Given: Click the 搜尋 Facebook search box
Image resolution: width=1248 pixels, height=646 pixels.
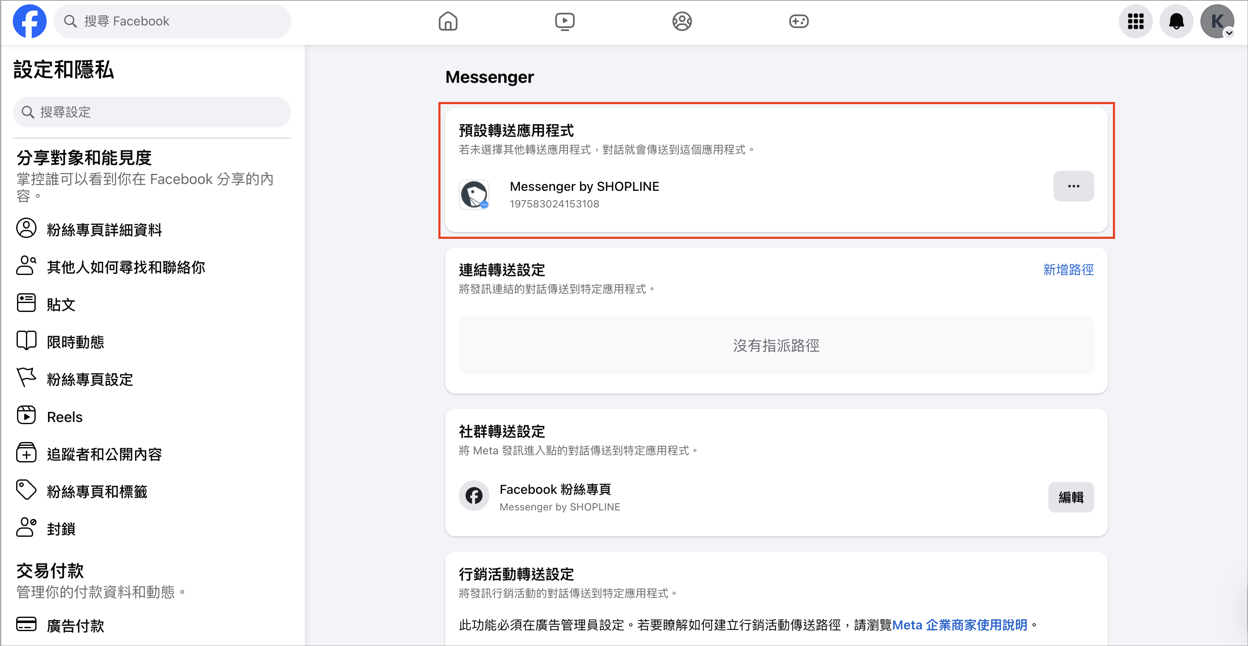Looking at the screenshot, I should tap(172, 21).
